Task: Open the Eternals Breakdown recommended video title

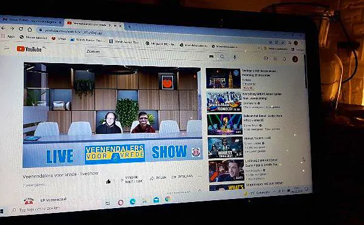Action: click(261, 163)
